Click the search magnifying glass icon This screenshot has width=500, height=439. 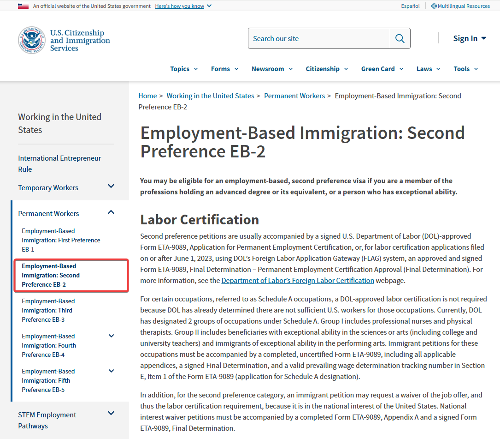[x=399, y=38]
